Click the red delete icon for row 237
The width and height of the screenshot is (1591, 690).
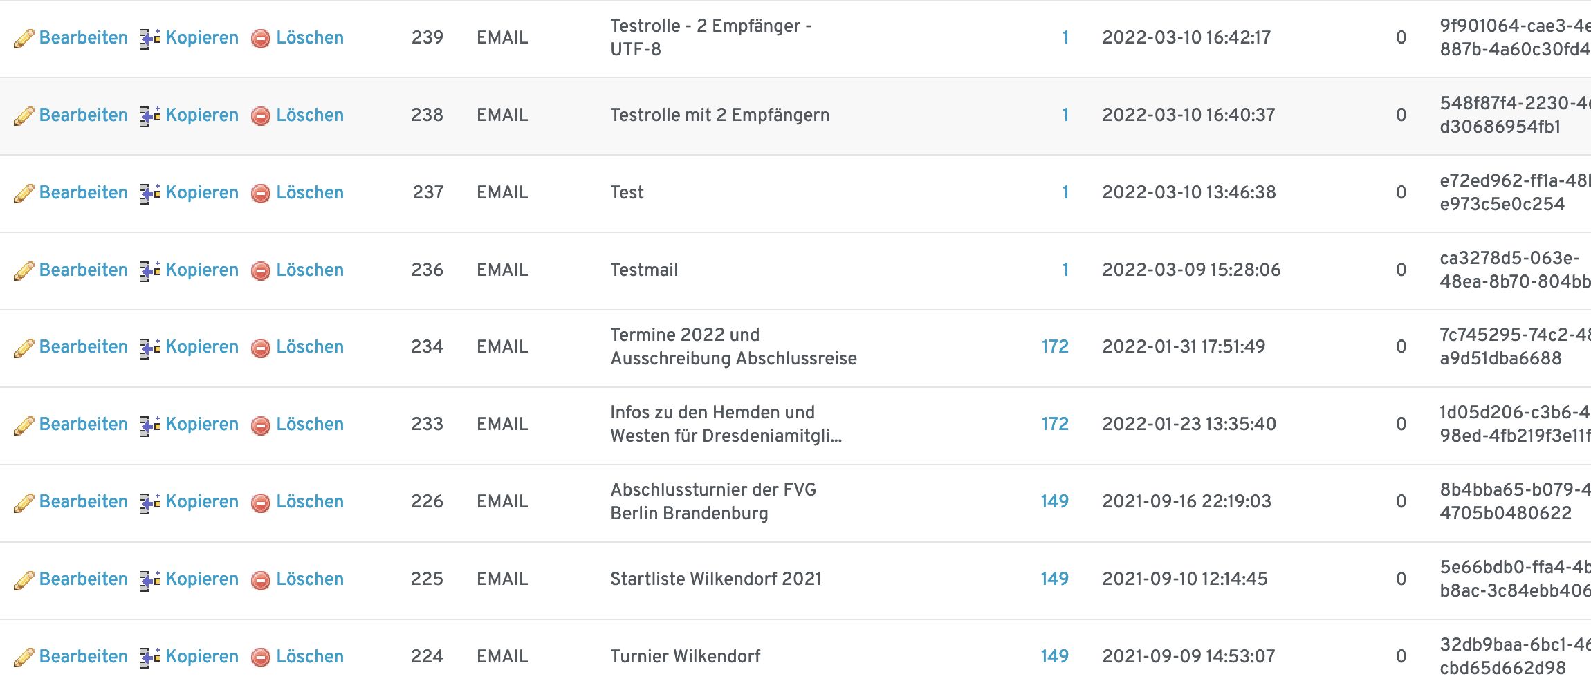point(261,194)
